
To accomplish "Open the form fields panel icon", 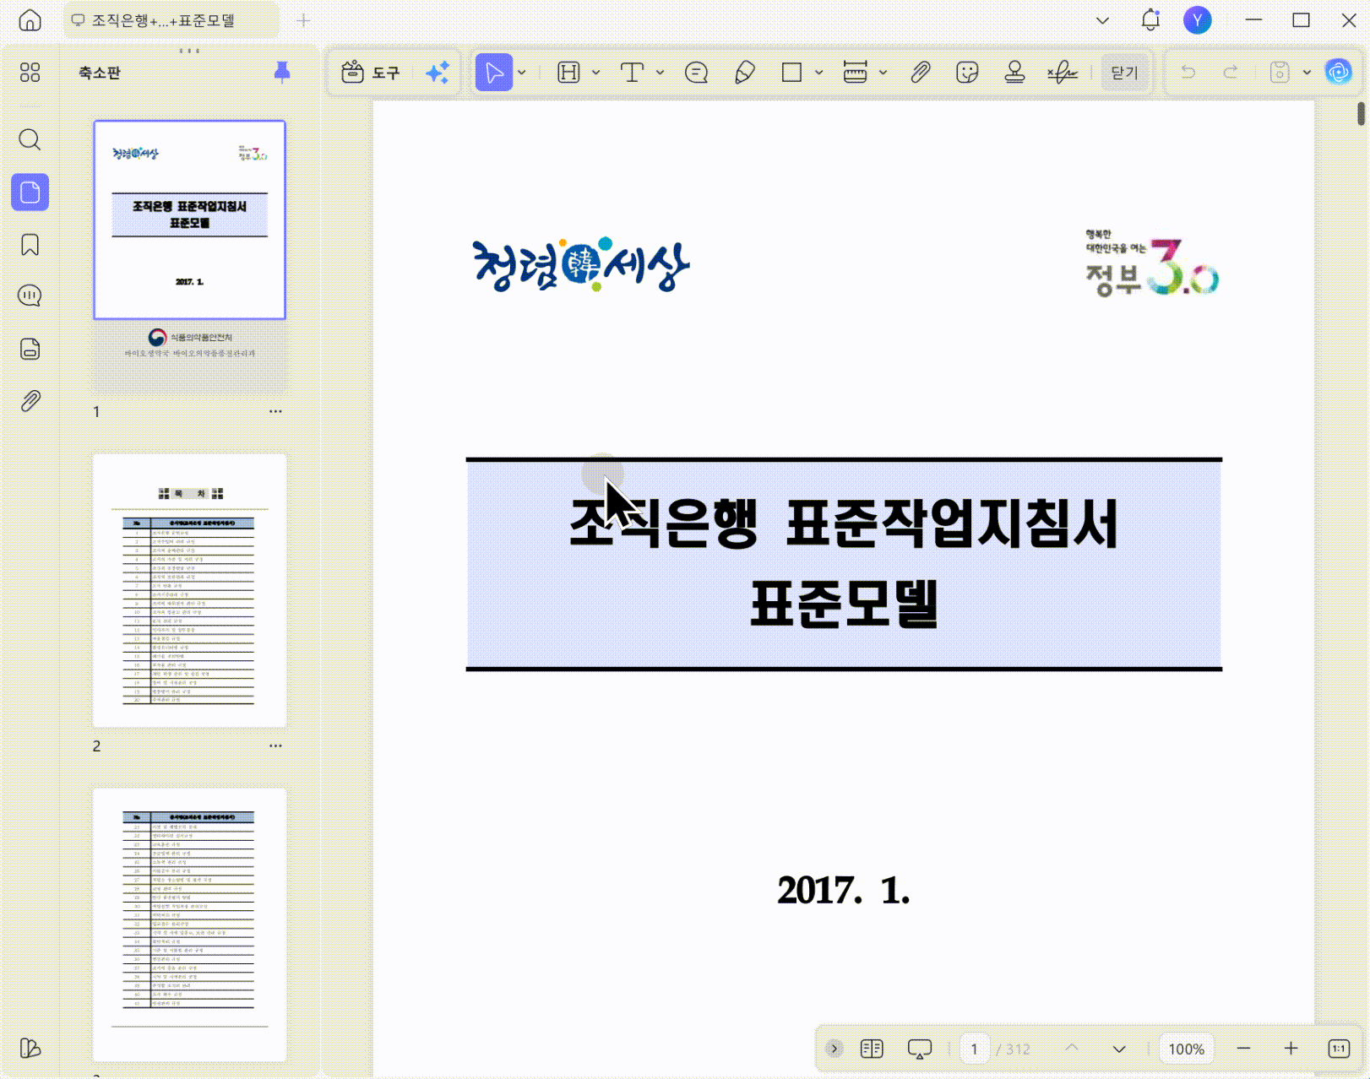I will coord(30,349).
